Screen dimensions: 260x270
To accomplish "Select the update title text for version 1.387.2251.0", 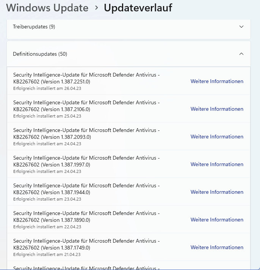I will coord(86,78).
